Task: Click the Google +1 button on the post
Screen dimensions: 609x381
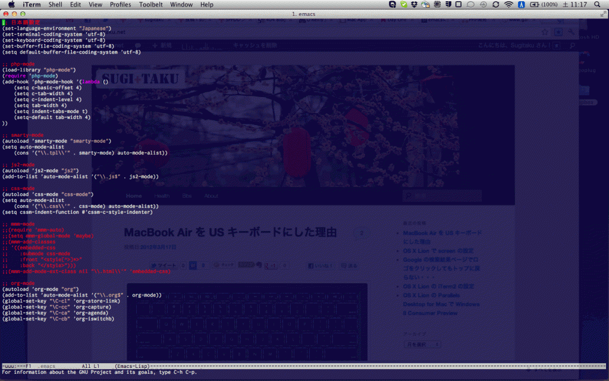Action: [x=271, y=266]
